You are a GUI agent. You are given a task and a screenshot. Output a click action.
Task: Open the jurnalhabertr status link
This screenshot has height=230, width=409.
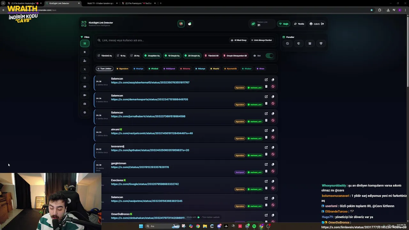(x=148, y=116)
